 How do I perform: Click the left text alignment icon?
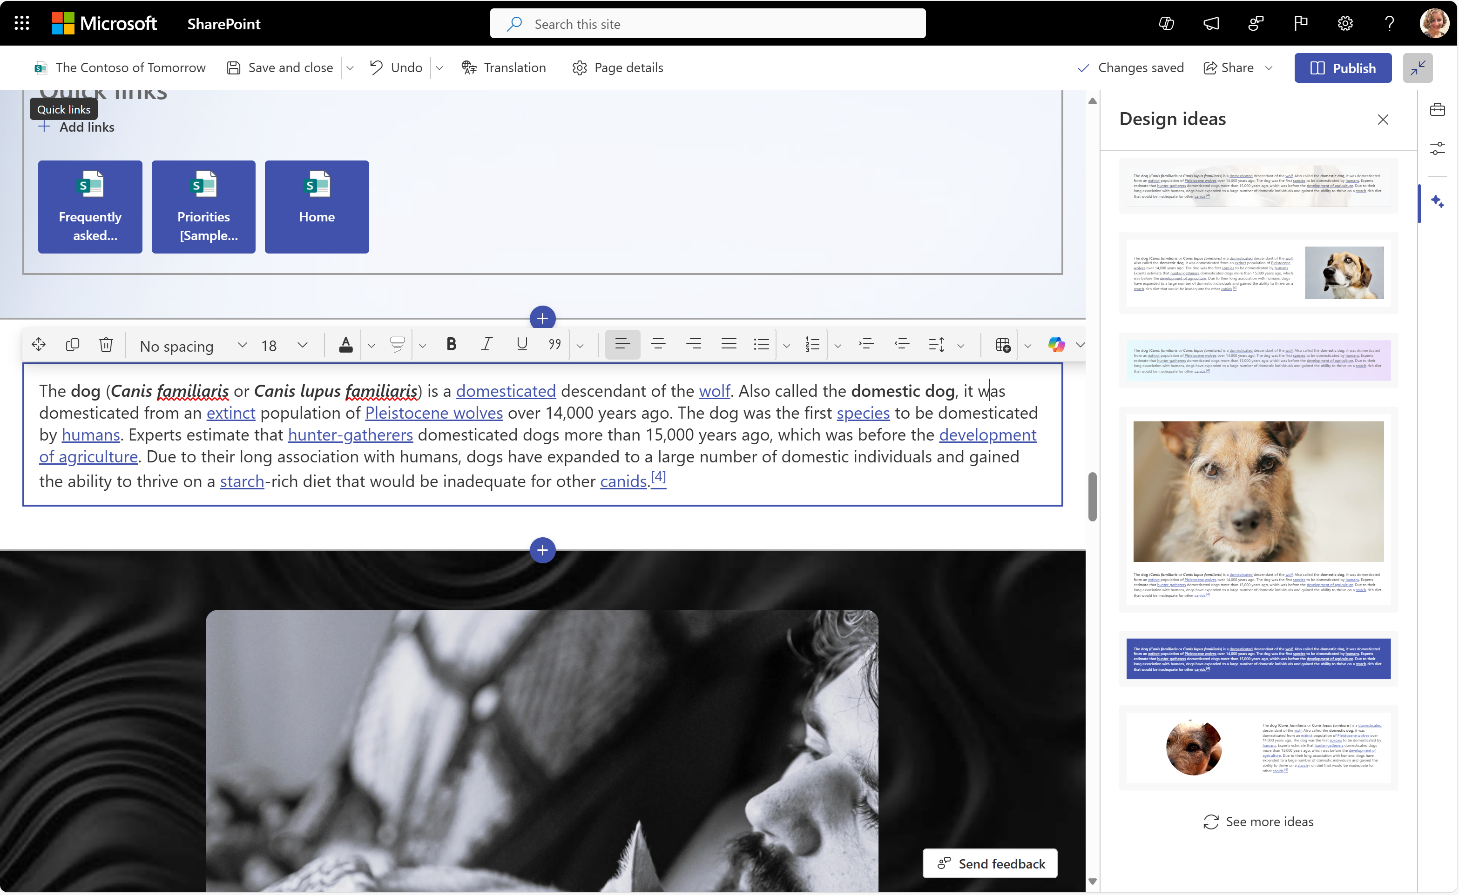[x=621, y=344]
